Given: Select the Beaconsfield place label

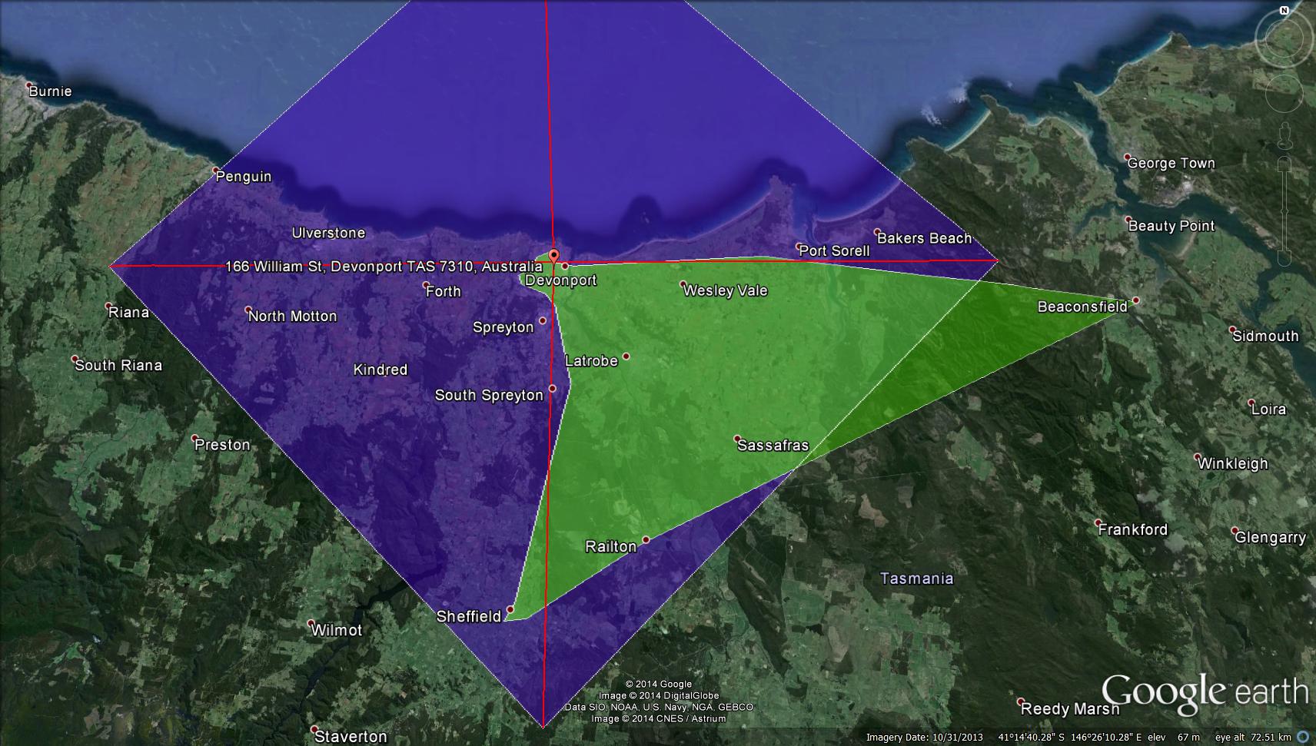Looking at the screenshot, I should tap(1082, 307).
